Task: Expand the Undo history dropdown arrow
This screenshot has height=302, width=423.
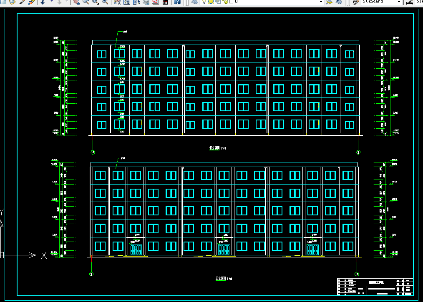Action: (x=52, y=2)
